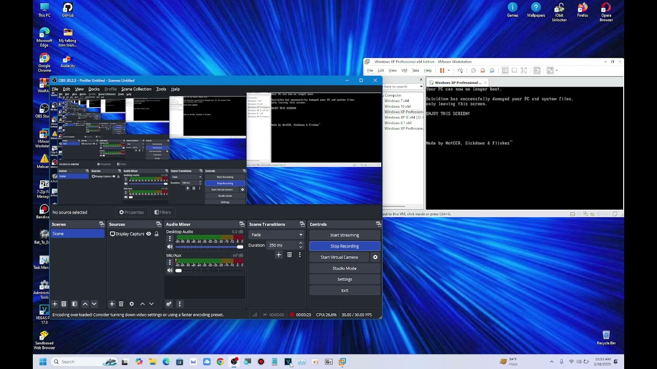Remove scene transition with trash icon
The image size is (657, 369).
click(x=289, y=255)
